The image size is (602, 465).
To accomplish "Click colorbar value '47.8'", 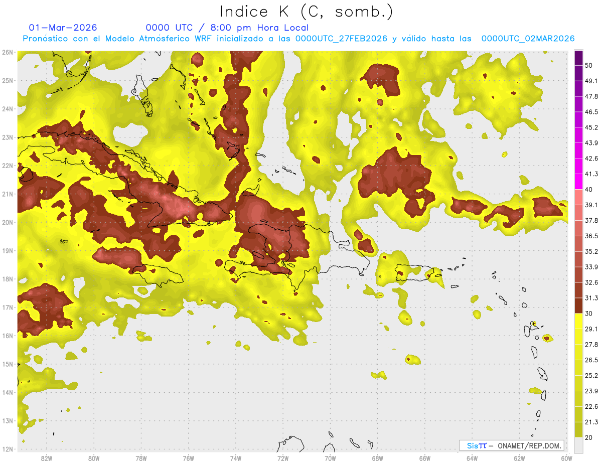I will pos(591,96).
